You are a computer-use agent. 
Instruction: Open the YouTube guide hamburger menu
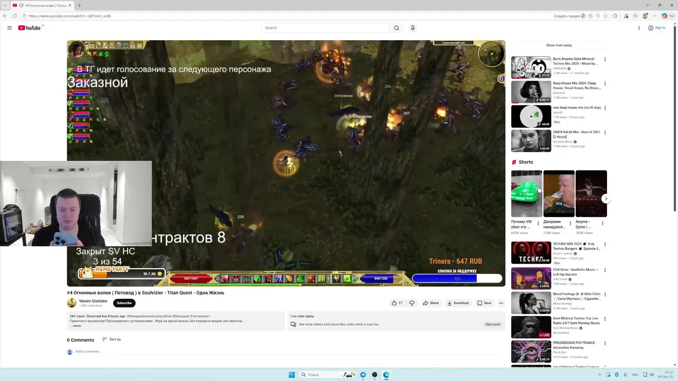(x=10, y=28)
